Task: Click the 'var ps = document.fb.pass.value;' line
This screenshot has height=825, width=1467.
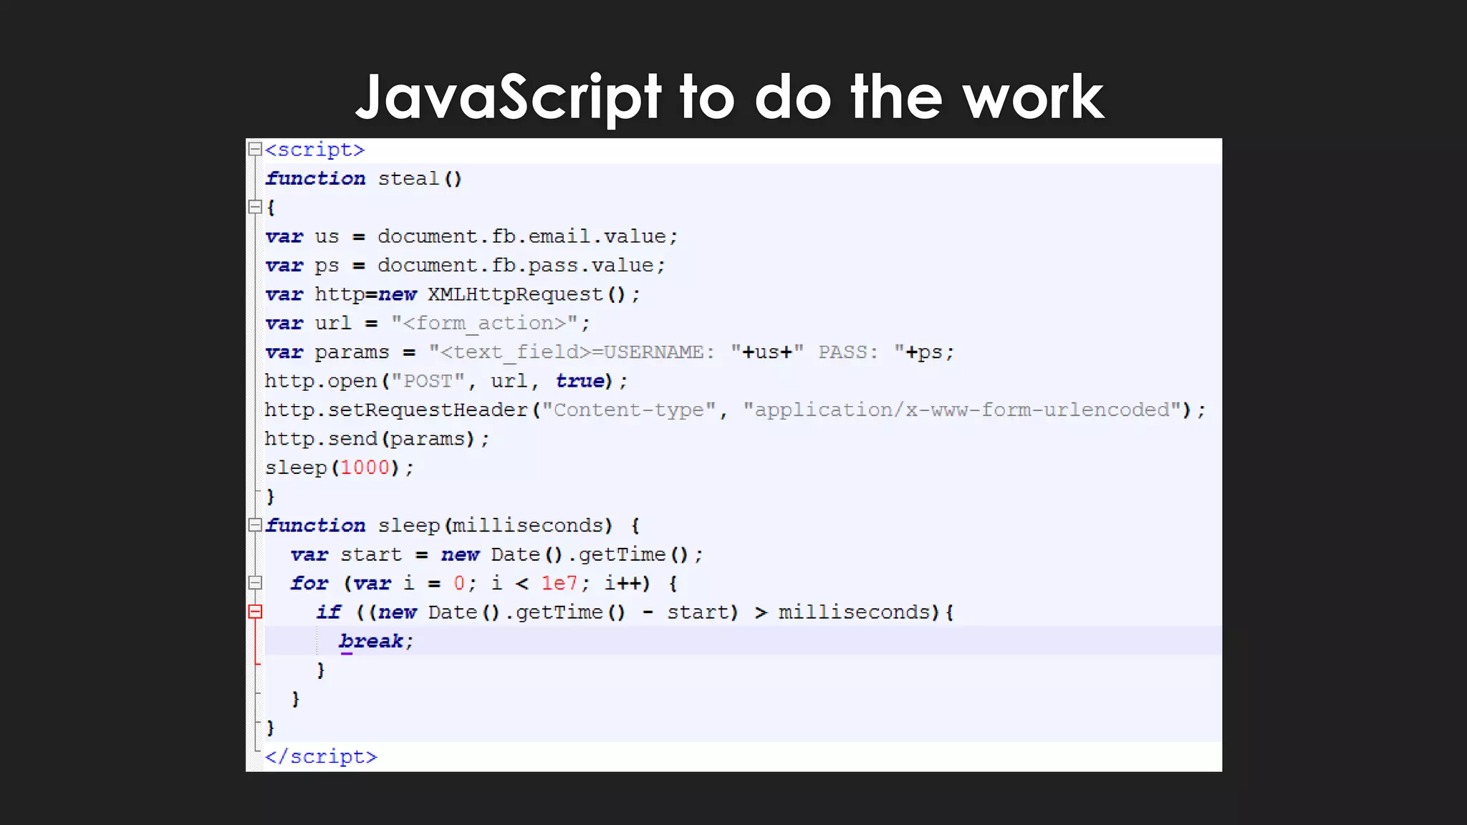Action: 465,266
